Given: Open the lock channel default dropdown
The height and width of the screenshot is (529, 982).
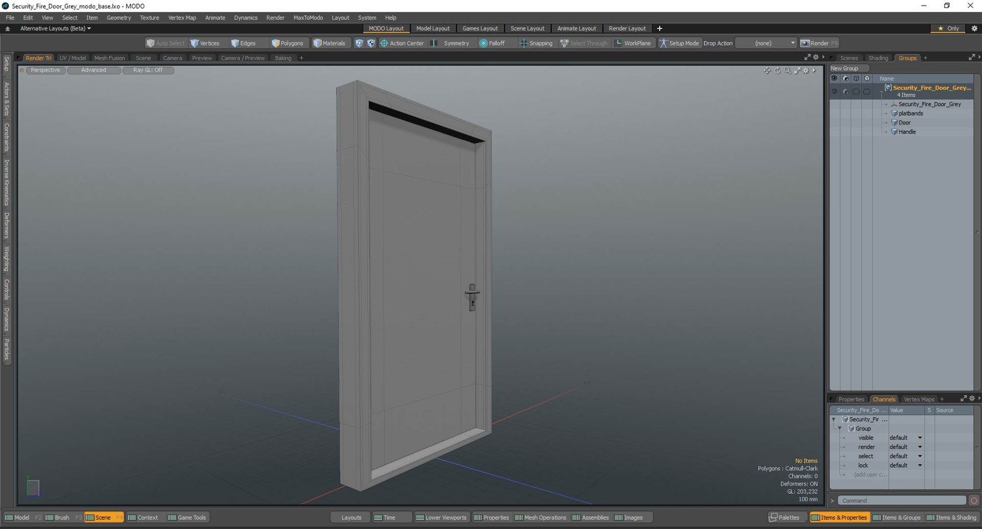Looking at the screenshot, I should [905, 466].
